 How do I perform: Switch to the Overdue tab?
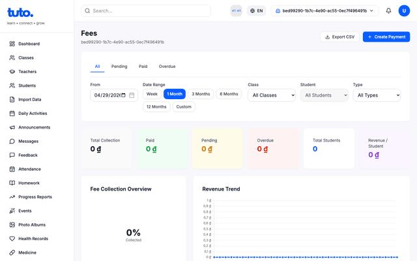tap(167, 67)
